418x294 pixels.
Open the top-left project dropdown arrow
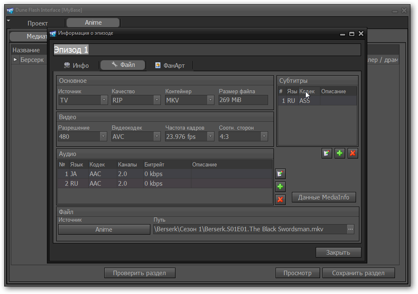(x=8, y=20)
